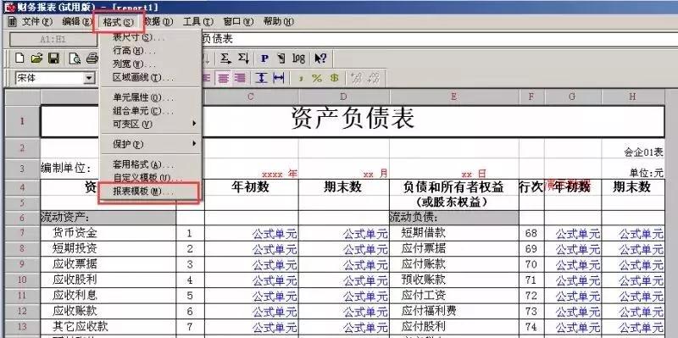The width and height of the screenshot is (678, 338).
Task: Click the blue P toolbar icon
Action: pyautogui.click(x=264, y=58)
